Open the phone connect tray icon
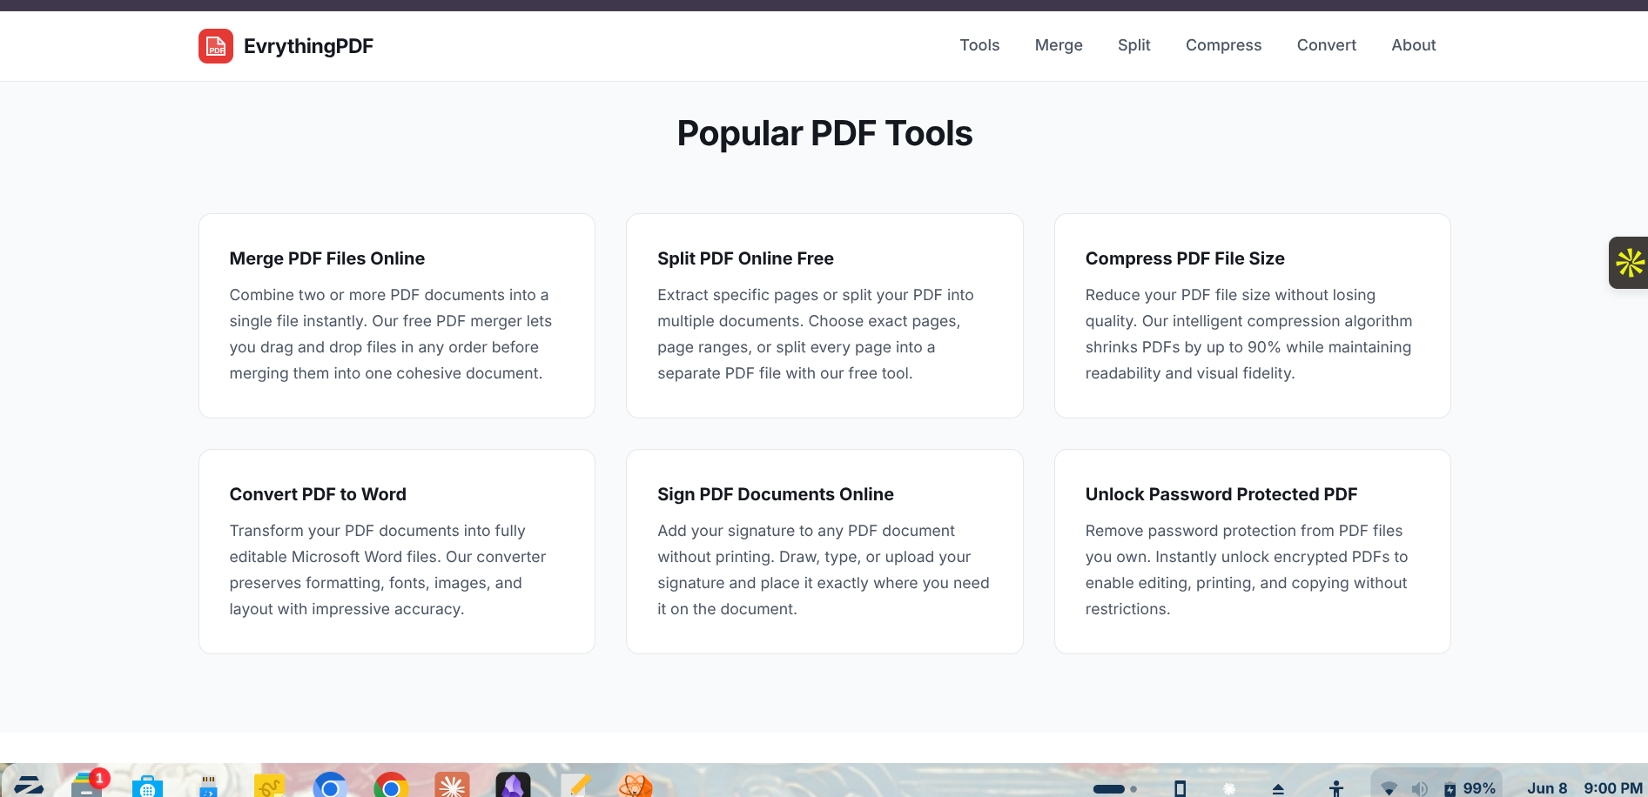The image size is (1648, 797). (1180, 789)
